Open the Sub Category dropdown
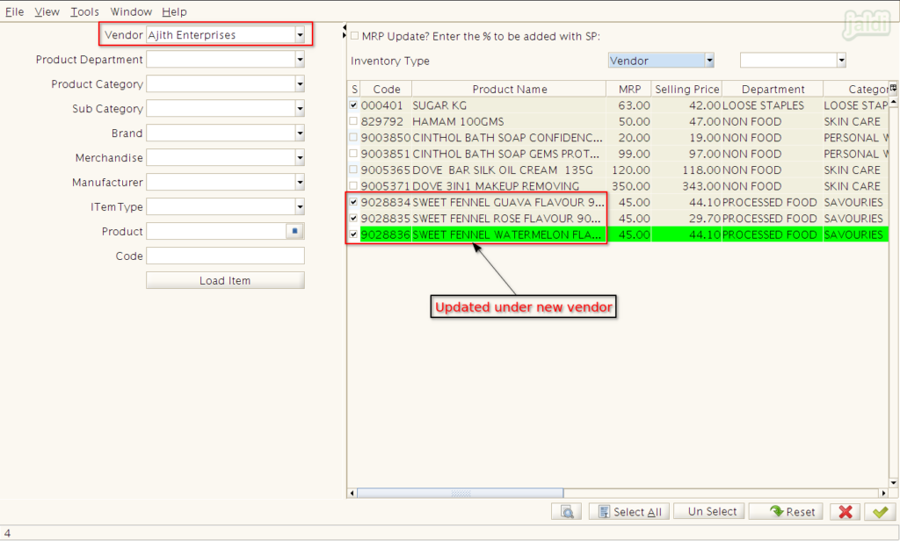This screenshot has width=900, height=541. 300,108
